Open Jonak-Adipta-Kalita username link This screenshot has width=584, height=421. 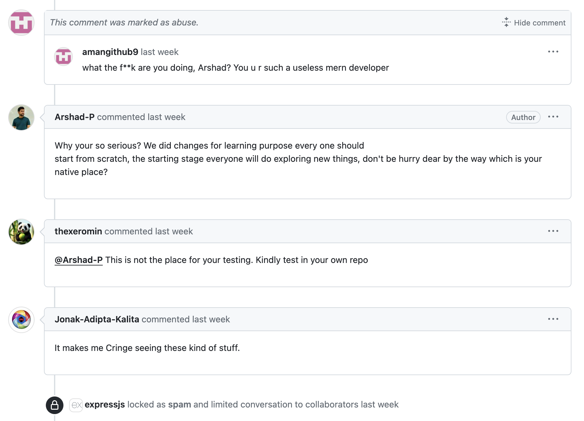point(97,320)
